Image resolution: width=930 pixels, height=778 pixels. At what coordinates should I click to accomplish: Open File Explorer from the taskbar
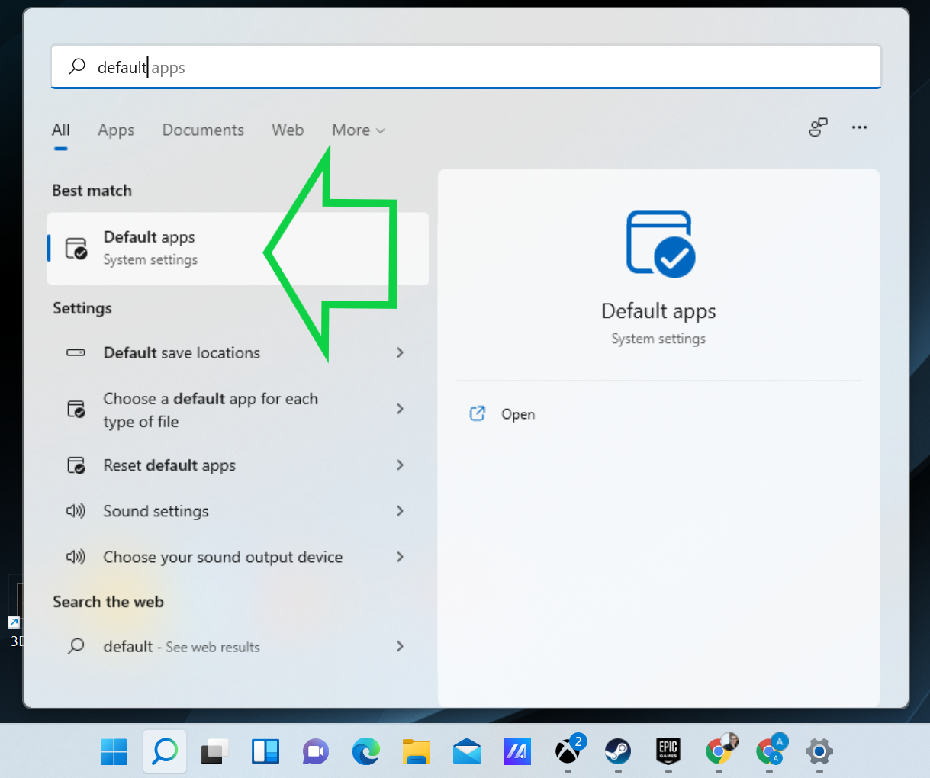[x=417, y=752]
